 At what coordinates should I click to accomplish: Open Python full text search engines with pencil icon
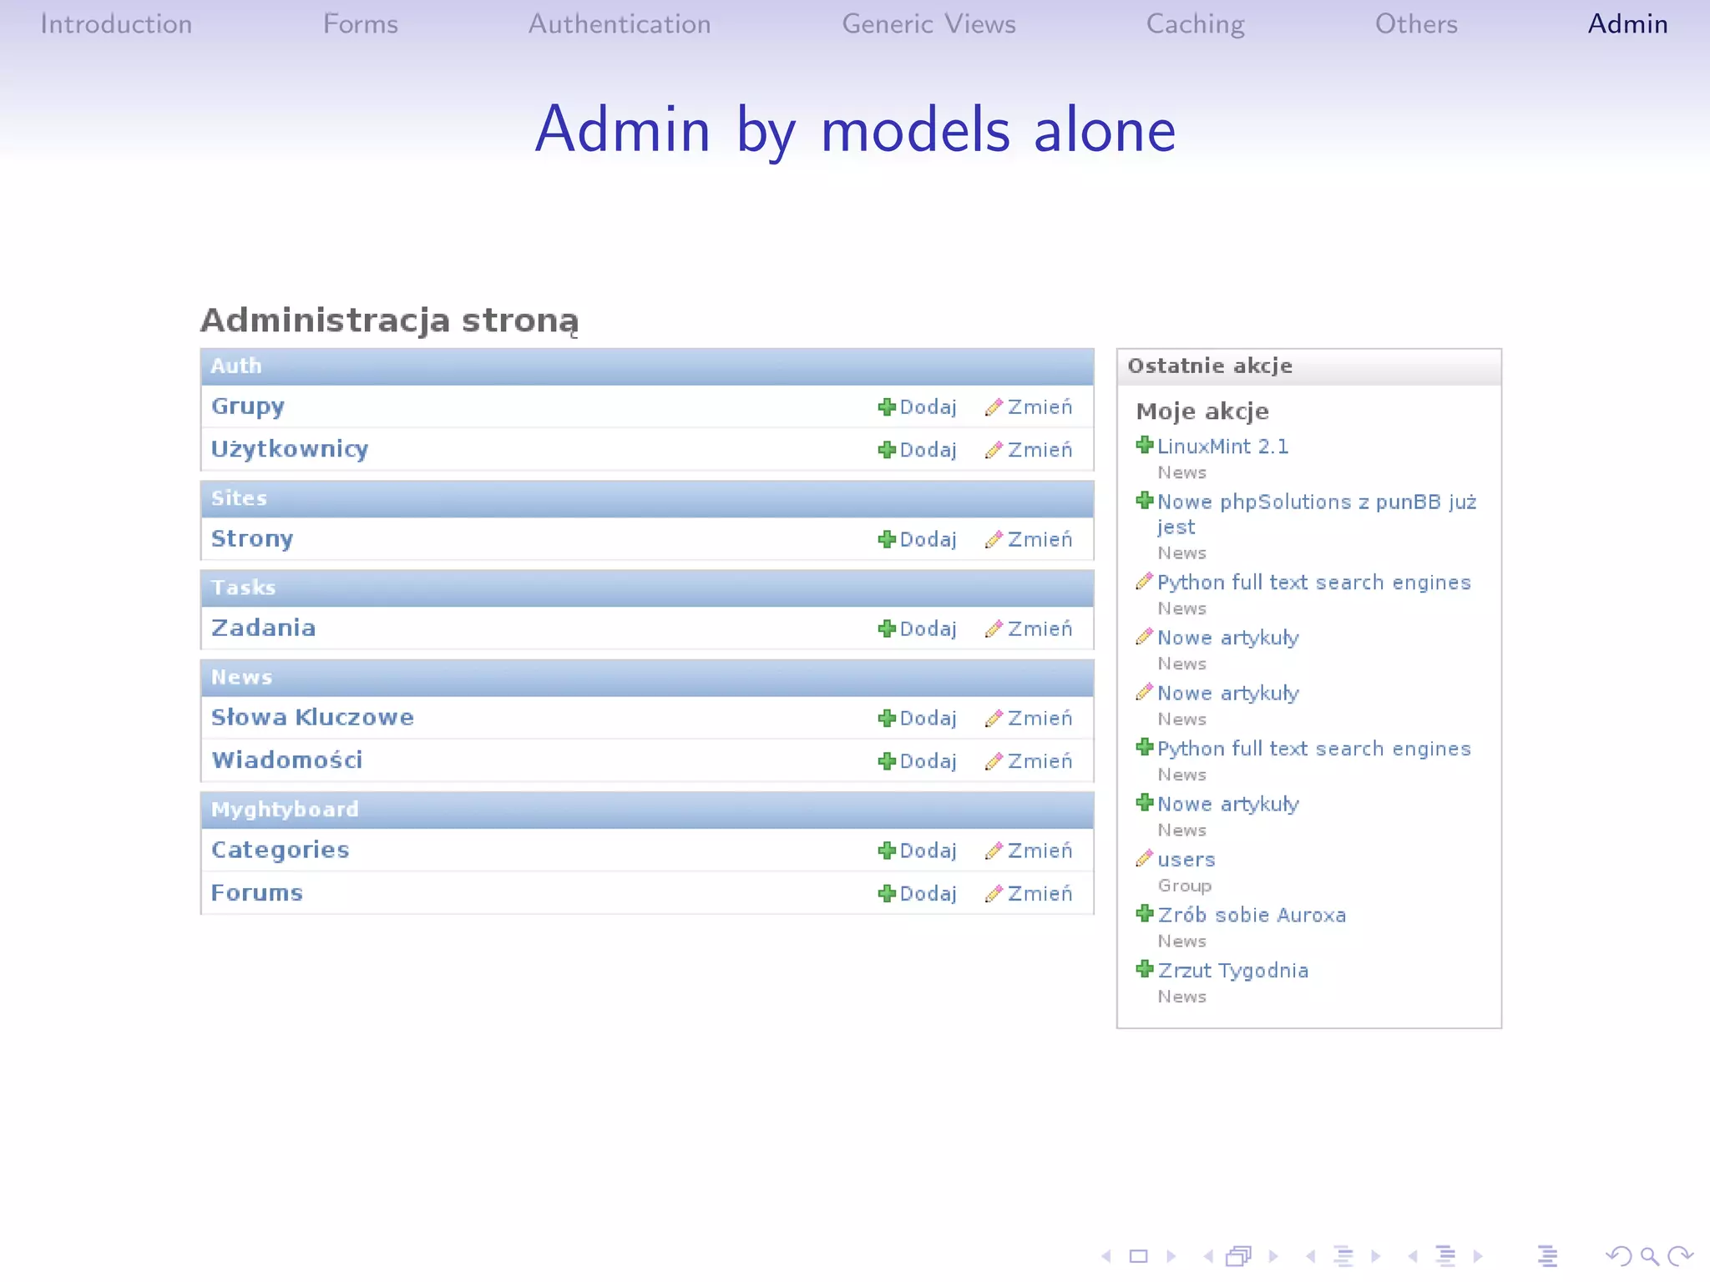1313,583
